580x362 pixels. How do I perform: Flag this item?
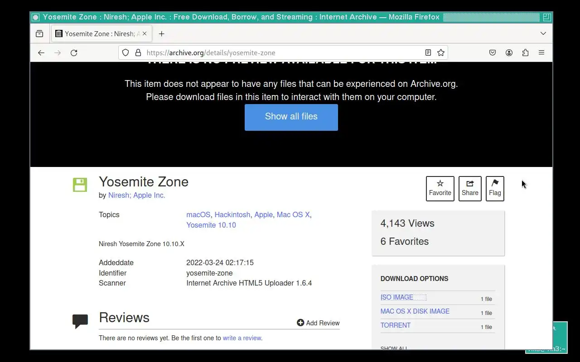[x=495, y=188]
